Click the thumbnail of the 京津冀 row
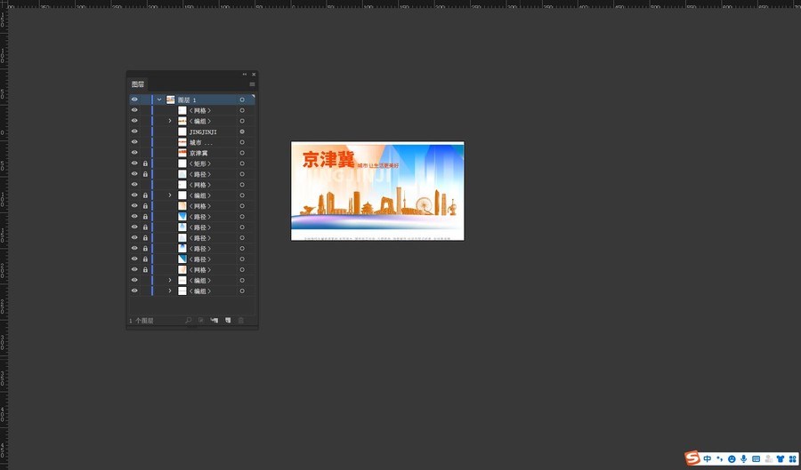Image resolution: width=801 pixels, height=470 pixels. (x=182, y=153)
